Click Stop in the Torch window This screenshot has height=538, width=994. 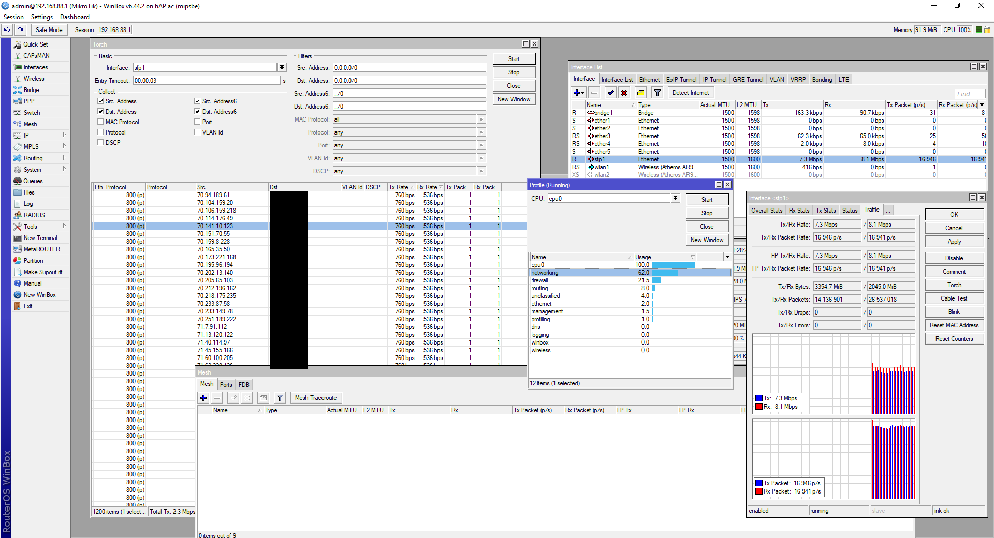(x=514, y=72)
